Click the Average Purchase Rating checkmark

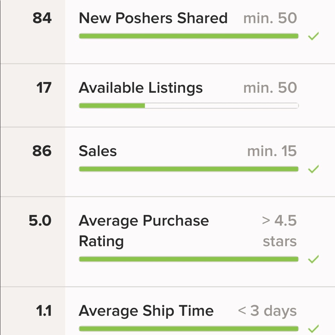(313, 259)
